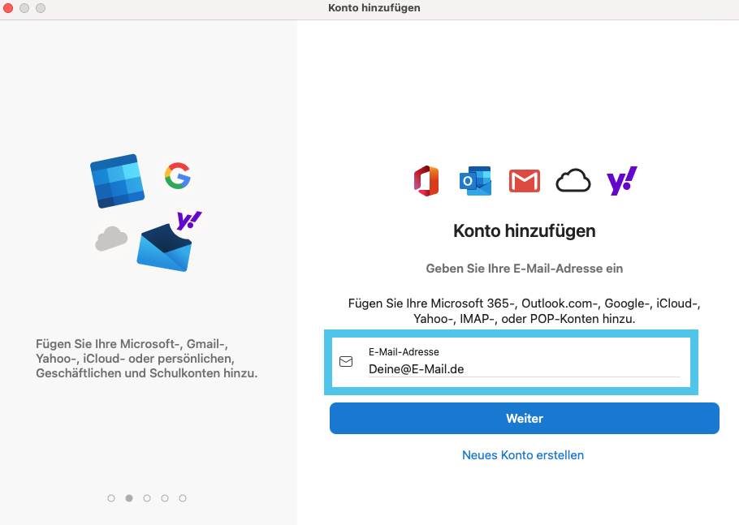The width and height of the screenshot is (739, 525).
Task: Click the 'Geben Sie Ihre E-Mail-Adresse ein' subtitle
Action: pos(524,269)
